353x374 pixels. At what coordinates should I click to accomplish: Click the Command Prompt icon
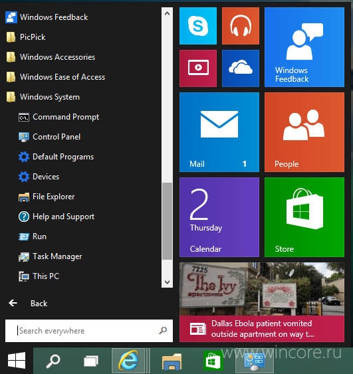24,118
